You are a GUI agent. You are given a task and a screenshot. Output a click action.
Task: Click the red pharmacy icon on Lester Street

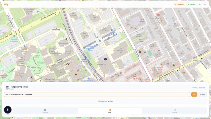pos(159,15)
